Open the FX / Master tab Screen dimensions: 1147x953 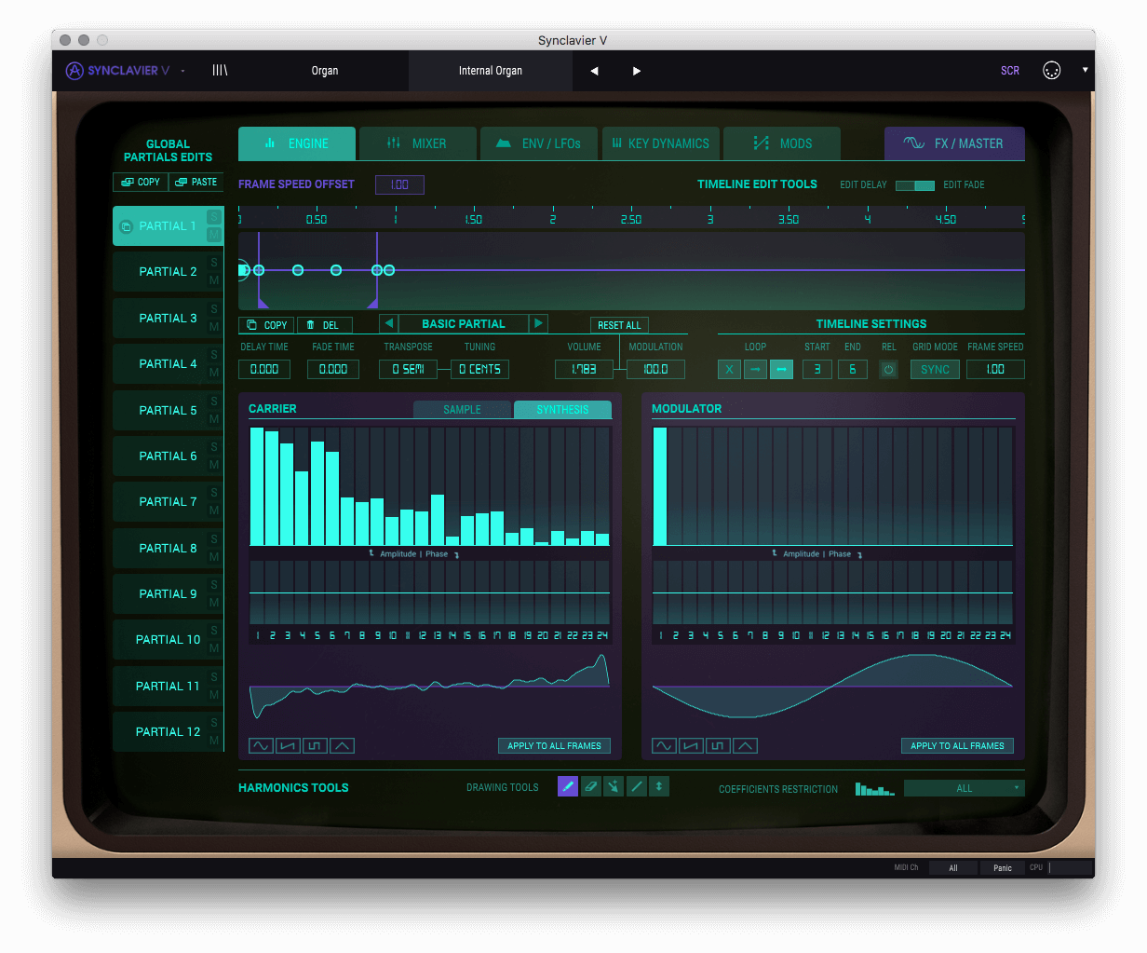pos(954,143)
